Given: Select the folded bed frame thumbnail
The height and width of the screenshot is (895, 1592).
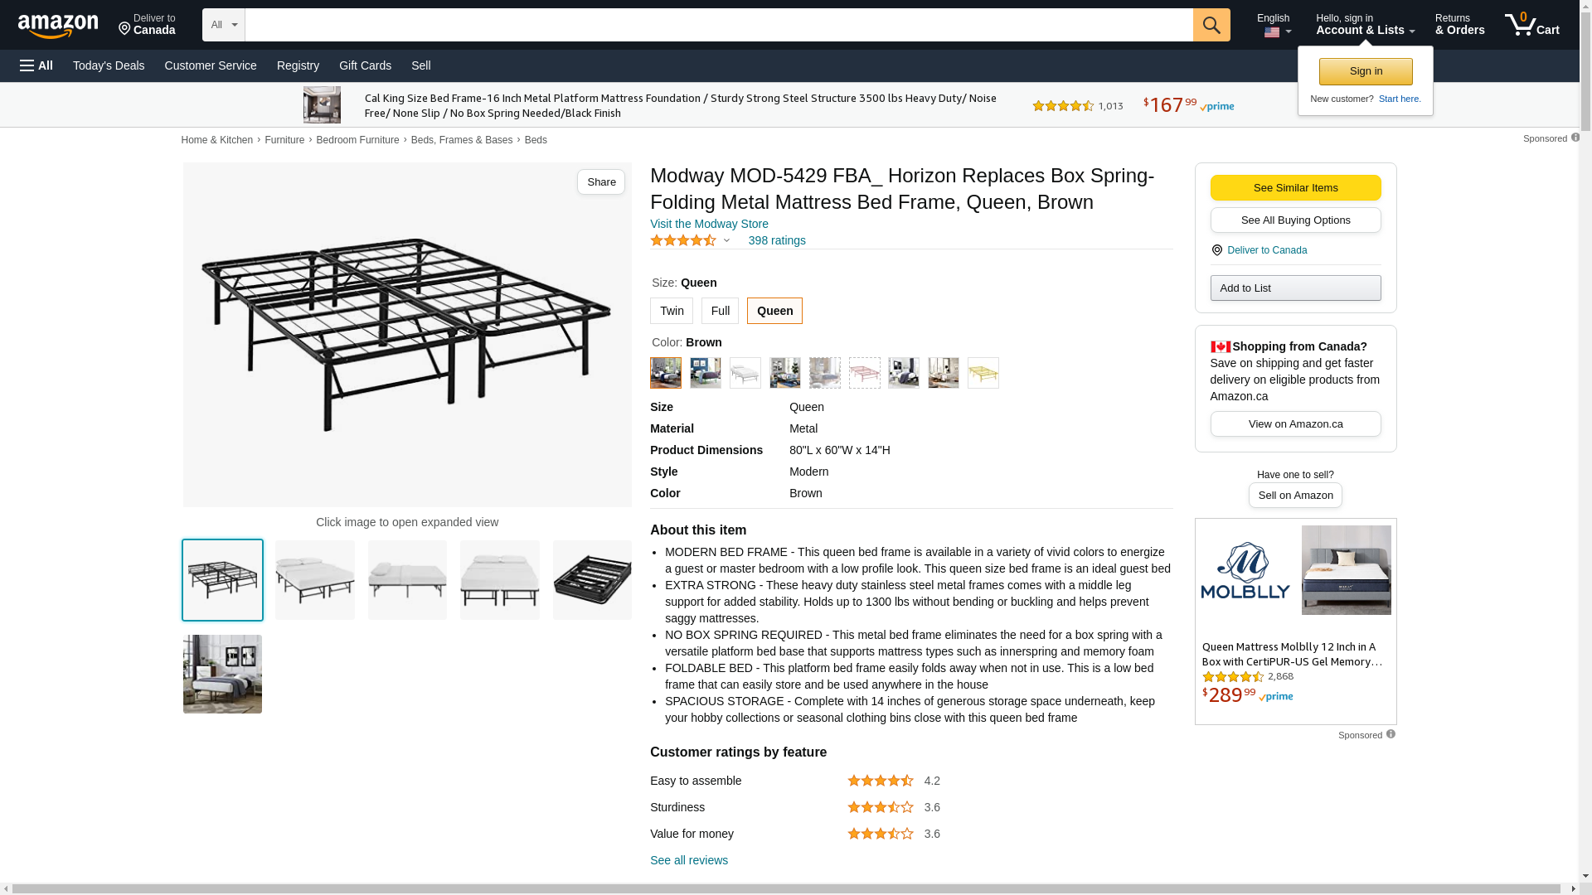Looking at the screenshot, I should 592,580.
